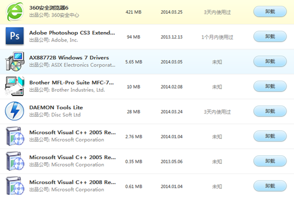The height and width of the screenshot is (198, 294).
Task: Click the 0.35 MB size value
Action: point(134,162)
